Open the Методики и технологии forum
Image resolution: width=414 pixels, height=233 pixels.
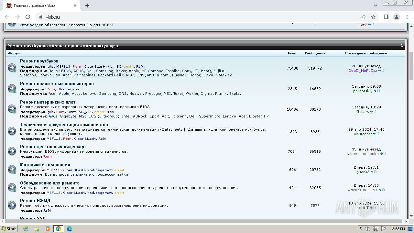point(45,165)
